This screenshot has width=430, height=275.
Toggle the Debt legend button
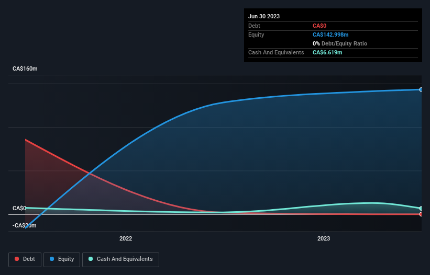(x=25, y=259)
